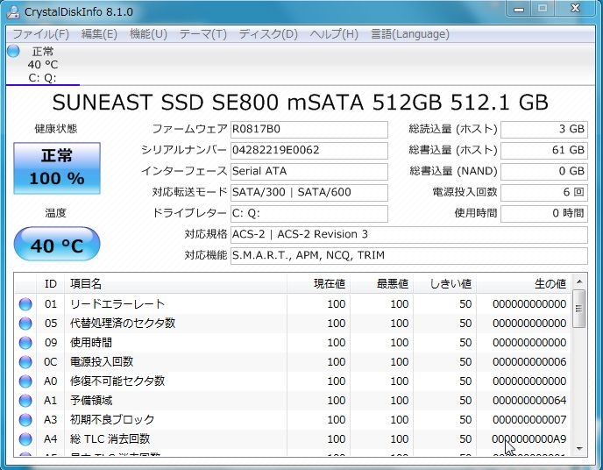Click the 対応規格 field ACS-2 Revision 3

(x=408, y=235)
